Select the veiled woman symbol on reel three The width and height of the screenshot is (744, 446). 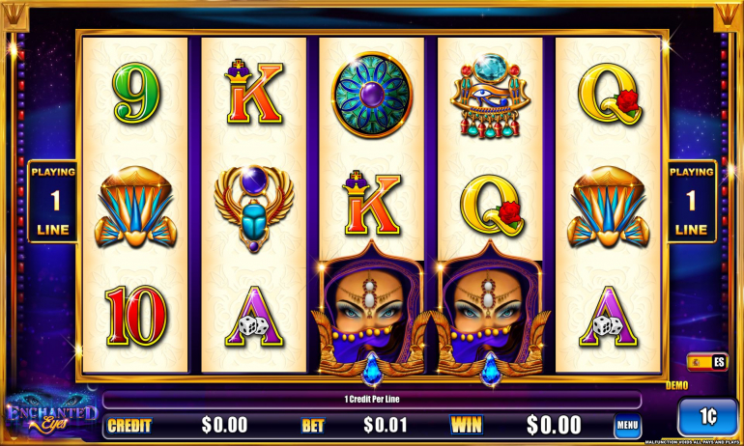[372, 313]
